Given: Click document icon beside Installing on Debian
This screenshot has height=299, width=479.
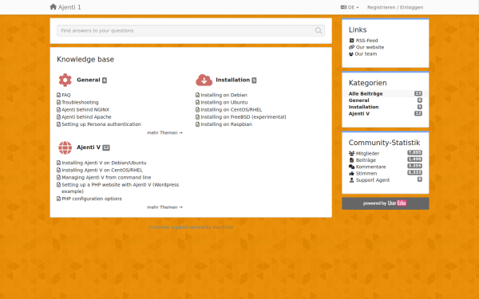Looking at the screenshot, I should pos(197,95).
